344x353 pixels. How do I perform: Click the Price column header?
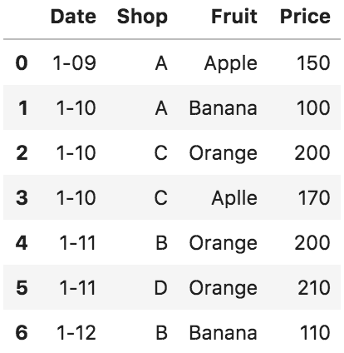(305, 17)
